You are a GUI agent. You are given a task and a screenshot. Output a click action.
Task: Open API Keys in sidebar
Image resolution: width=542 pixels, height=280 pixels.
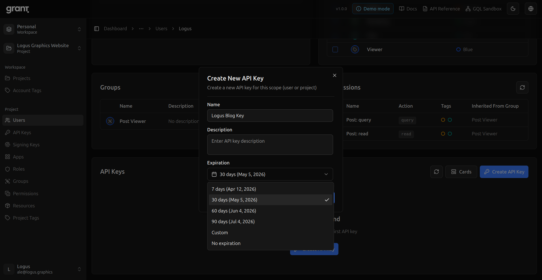click(43, 133)
